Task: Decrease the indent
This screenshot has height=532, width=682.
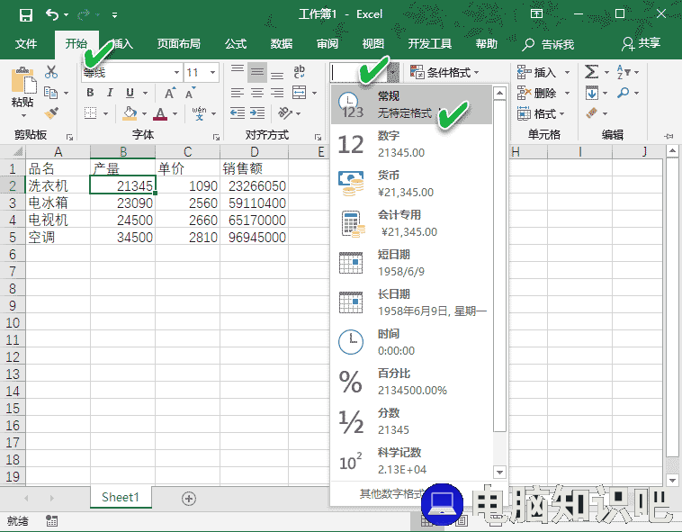Action: pyautogui.click(x=238, y=113)
